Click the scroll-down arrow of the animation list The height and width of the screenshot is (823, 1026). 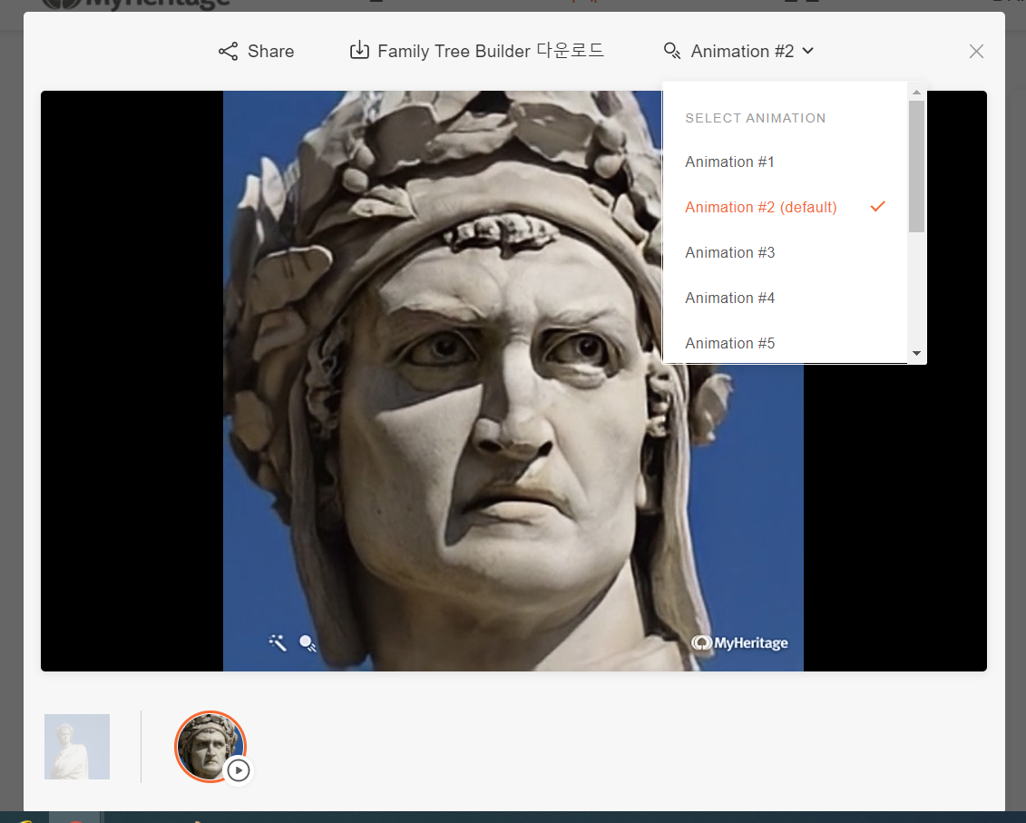[x=917, y=354]
